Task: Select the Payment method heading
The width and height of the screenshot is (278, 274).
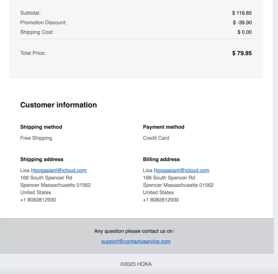Action: (x=164, y=127)
